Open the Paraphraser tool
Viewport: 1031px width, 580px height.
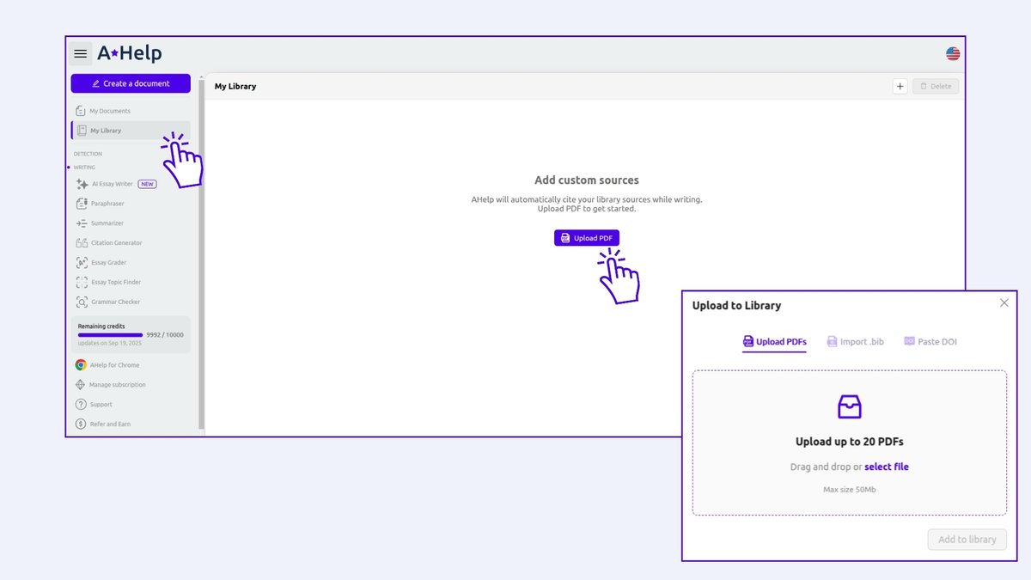point(101,204)
